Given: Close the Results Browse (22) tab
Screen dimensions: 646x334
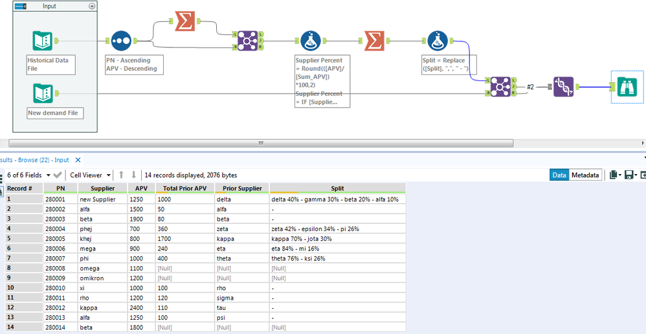Looking at the screenshot, I should point(78,160).
